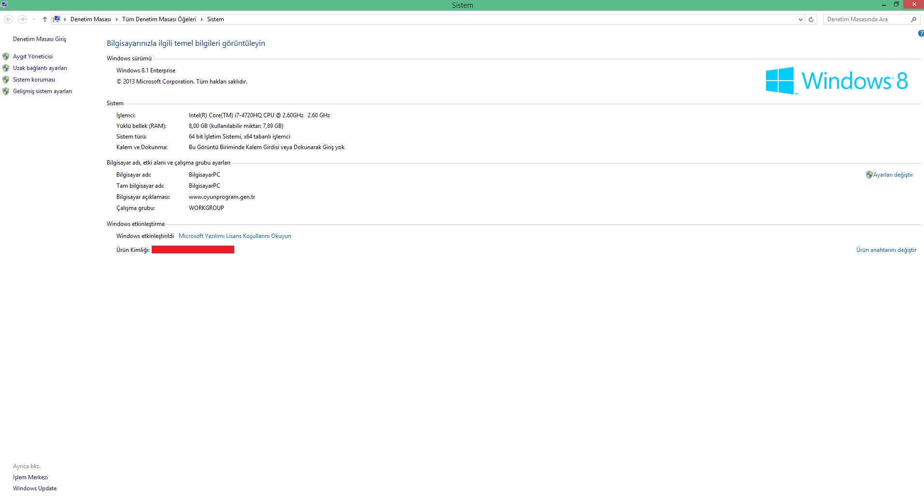Click the system window icon in title bar

pyautogui.click(x=4, y=4)
